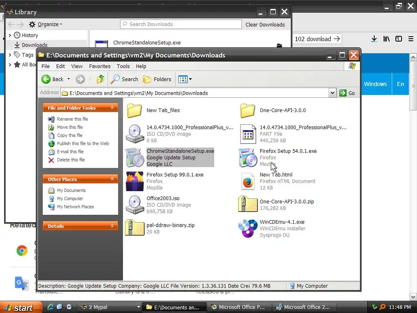
Task: Select Downloads in the Library sidebar
Action: (x=35, y=45)
